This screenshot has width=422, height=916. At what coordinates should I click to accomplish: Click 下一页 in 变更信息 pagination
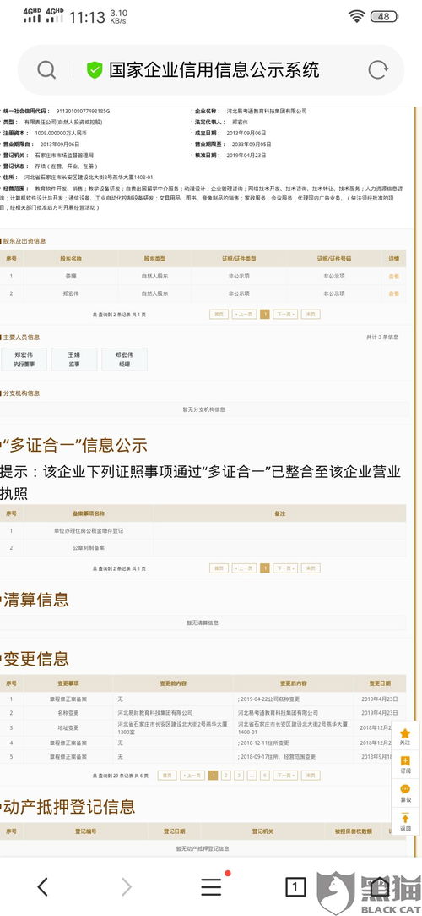[285, 776]
